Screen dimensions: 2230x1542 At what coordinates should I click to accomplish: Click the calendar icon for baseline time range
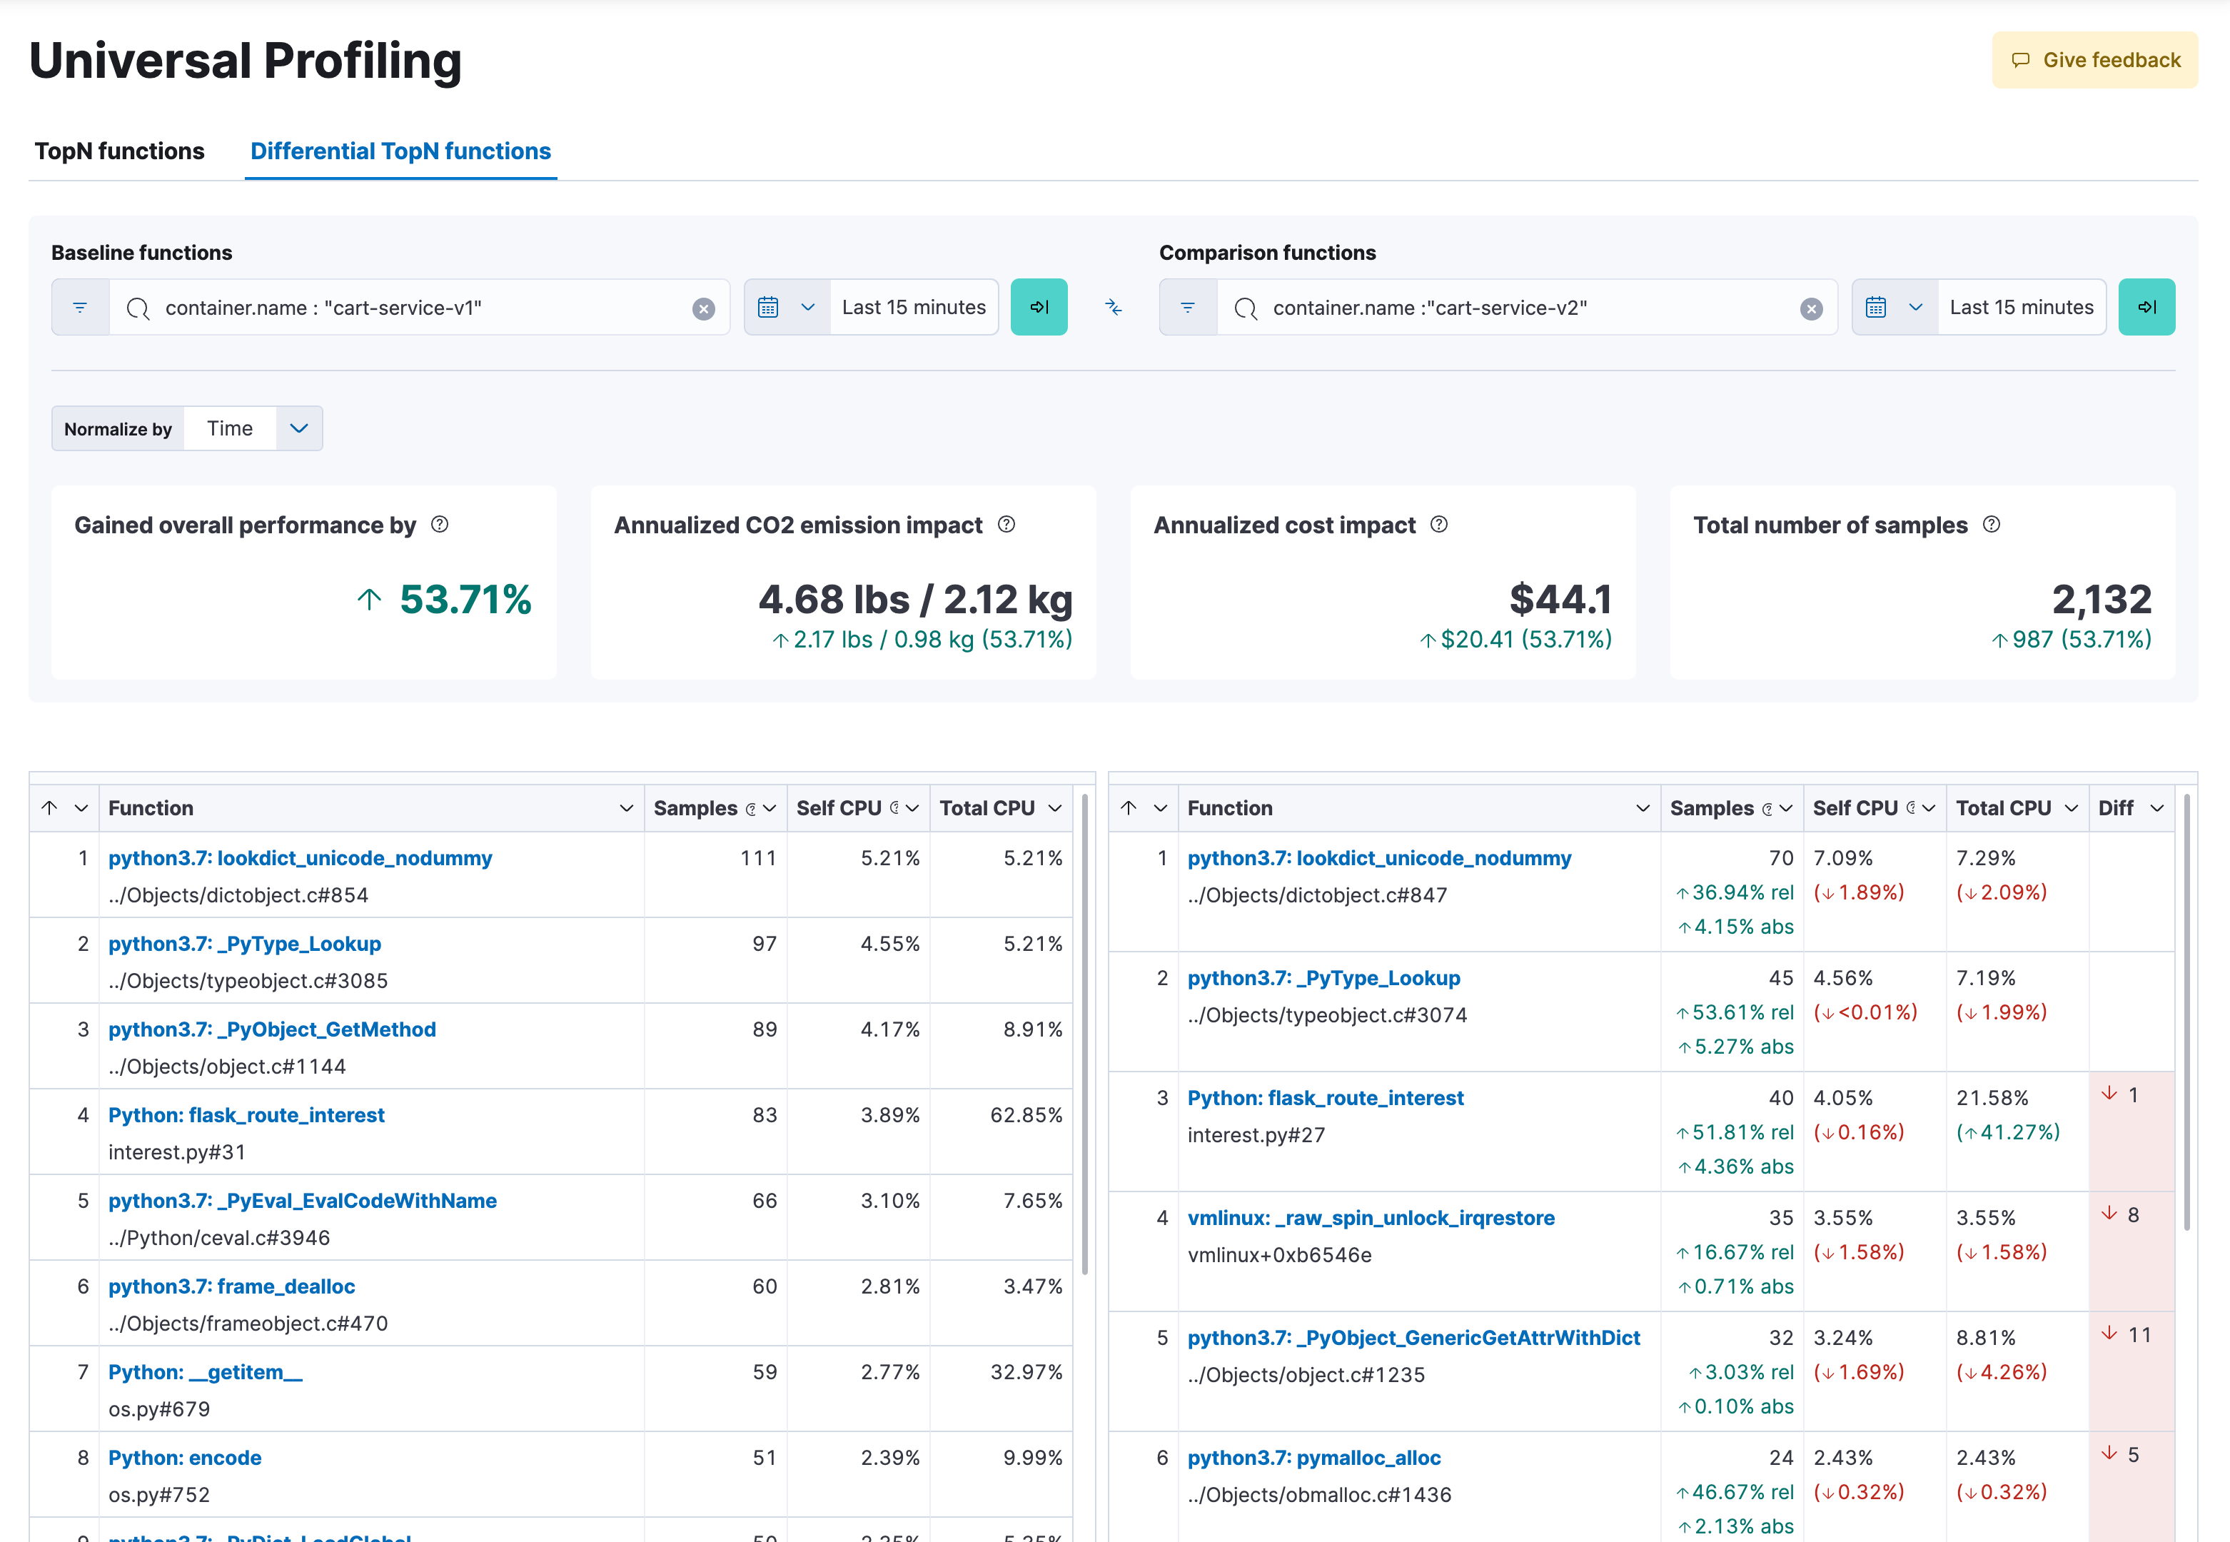[771, 307]
